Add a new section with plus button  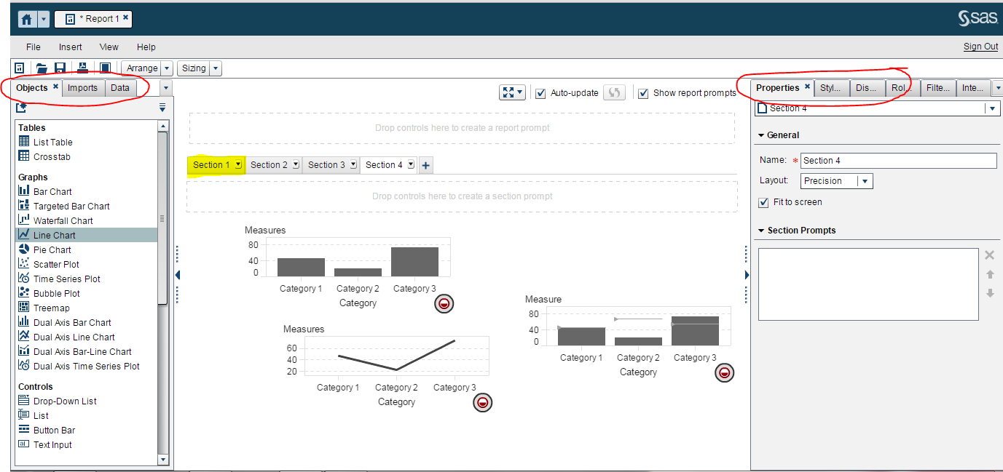coord(425,164)
